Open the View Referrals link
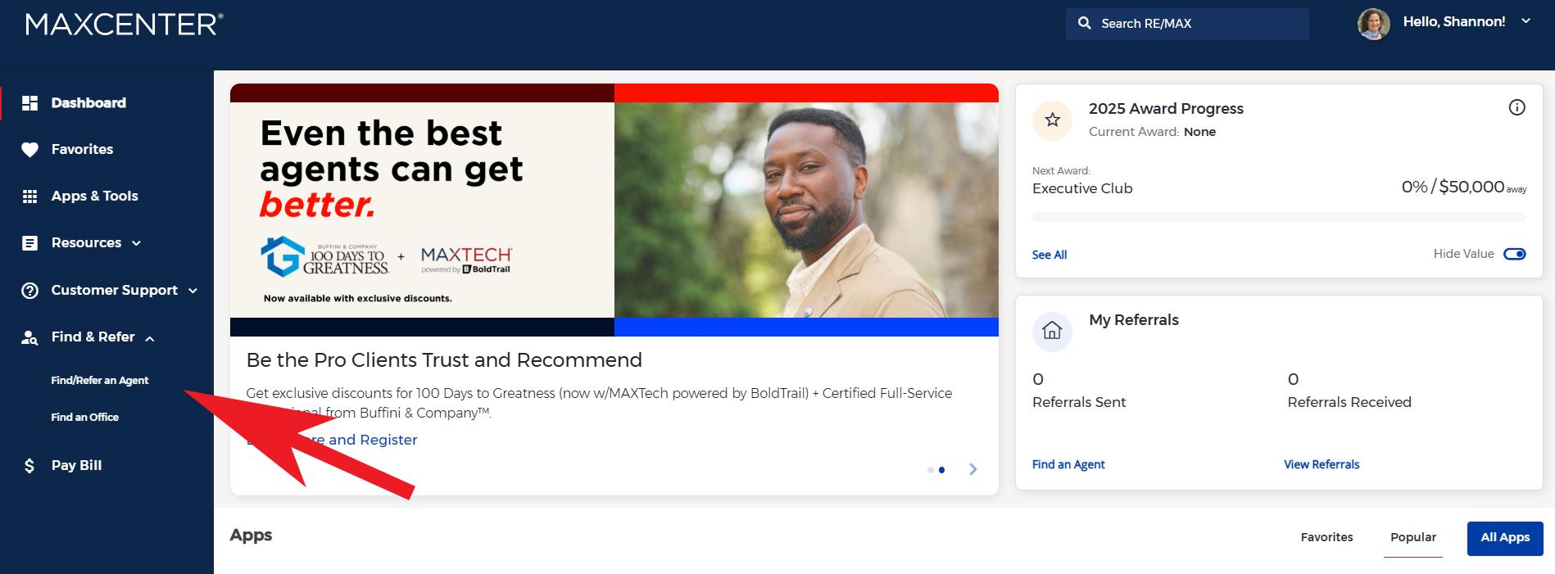 pyautogui.click(x=1322, y=464)
